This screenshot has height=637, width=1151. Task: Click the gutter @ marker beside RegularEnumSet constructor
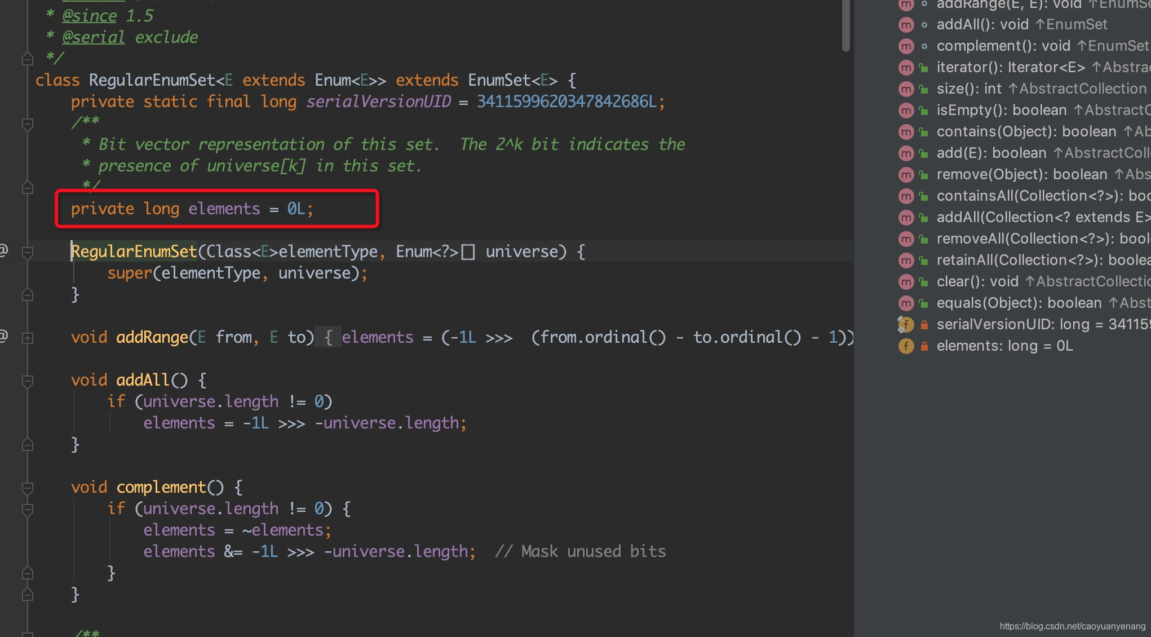coord(3,250)
